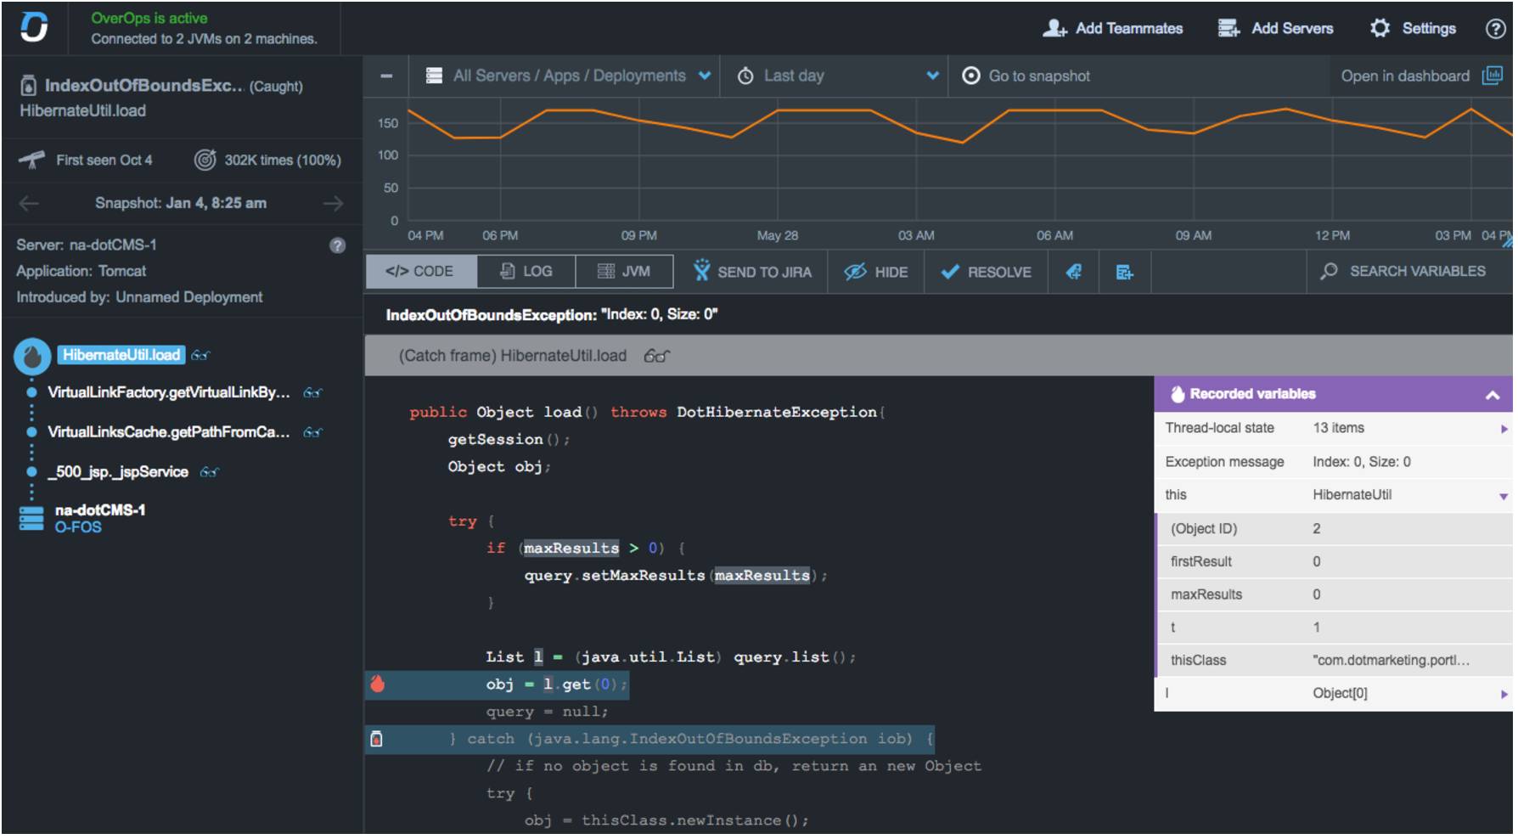Click the Open in dashboard chart icon

click(x=1492, y=76)
